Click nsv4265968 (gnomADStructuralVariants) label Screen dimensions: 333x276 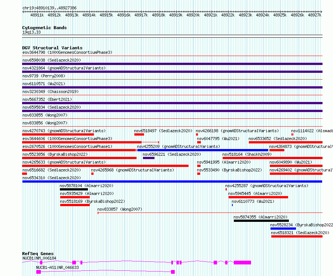(132, 170)
